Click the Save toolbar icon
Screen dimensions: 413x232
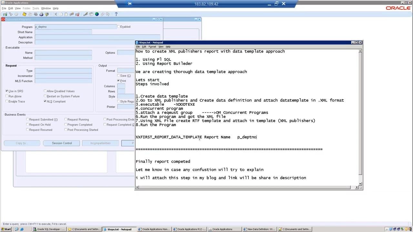click(24, 14)
